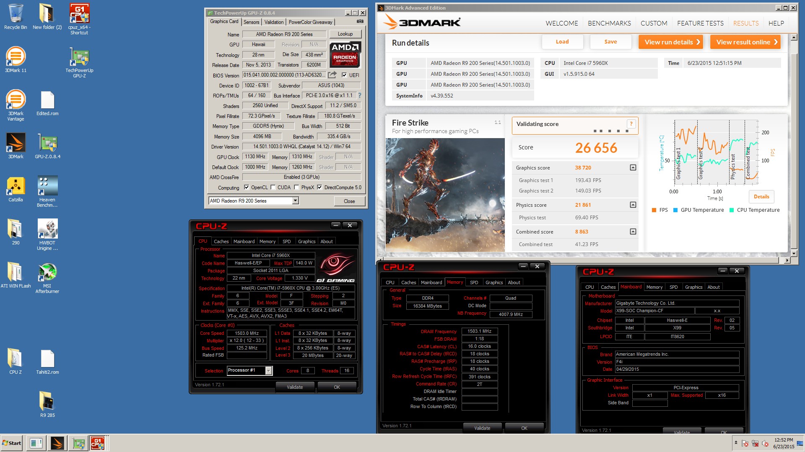Open CPU Z folder on desktop
805x452 pixels.
coord(16,362)
